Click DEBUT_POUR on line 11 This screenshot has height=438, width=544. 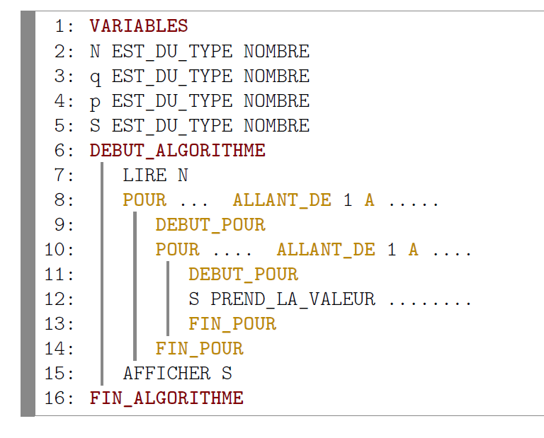click(x=243, y=275)
